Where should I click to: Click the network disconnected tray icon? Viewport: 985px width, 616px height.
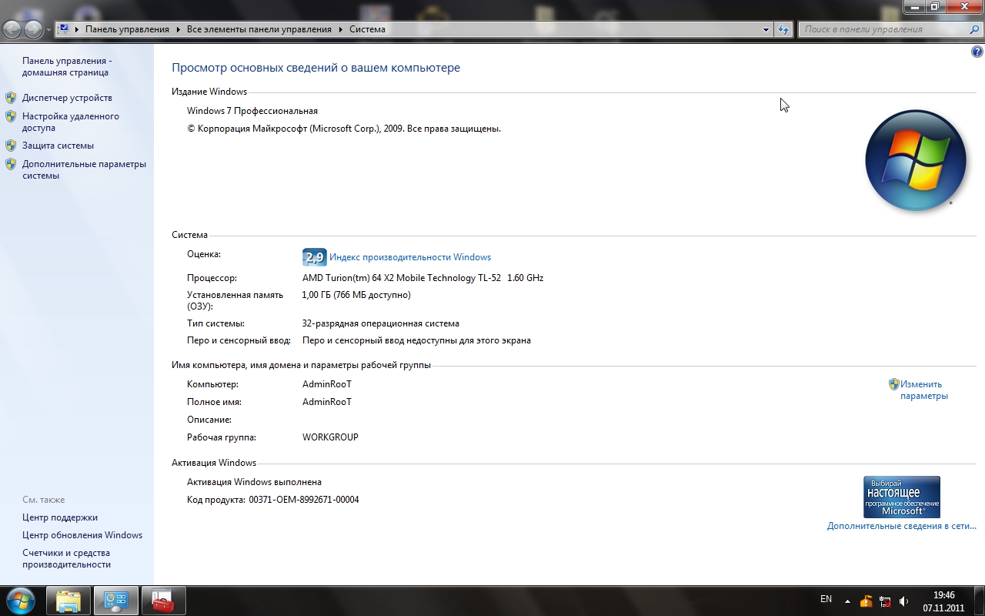[885, 601]
